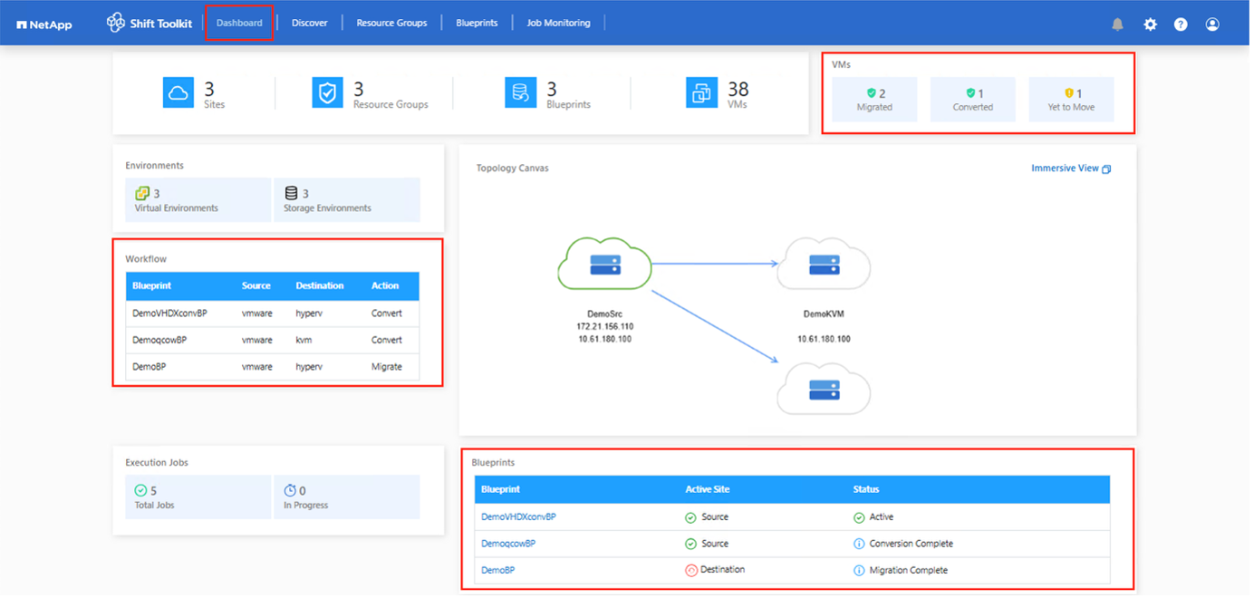Click the Yet to Move tile
Image resolution: width=1254 pixels, height=598 pixels.
(x=1071, y=100)
